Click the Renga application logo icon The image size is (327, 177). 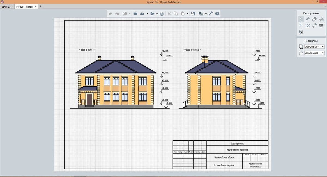coord(2,2)
